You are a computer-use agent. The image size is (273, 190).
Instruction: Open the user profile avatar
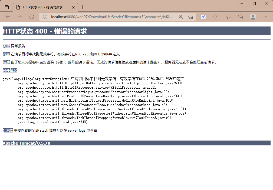click(x=253, y=17)
